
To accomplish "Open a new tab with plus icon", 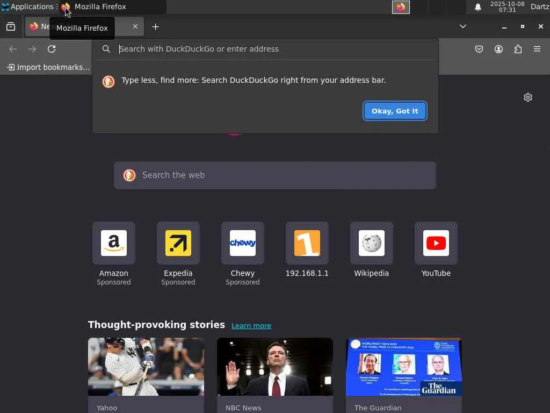I will coord(155,27).
